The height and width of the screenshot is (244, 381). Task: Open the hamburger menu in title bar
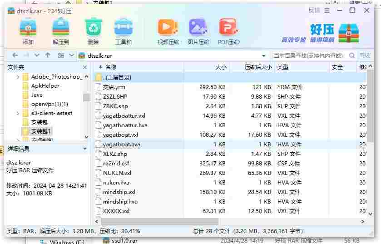[x=327, y=10]
